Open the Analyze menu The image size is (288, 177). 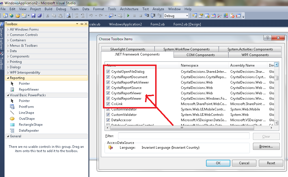[x=158, y=9]
